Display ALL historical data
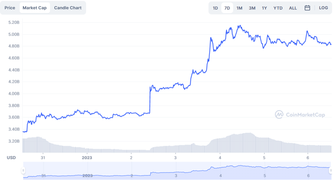The height and width of the screenshot is (183, 333). point(293,8)
